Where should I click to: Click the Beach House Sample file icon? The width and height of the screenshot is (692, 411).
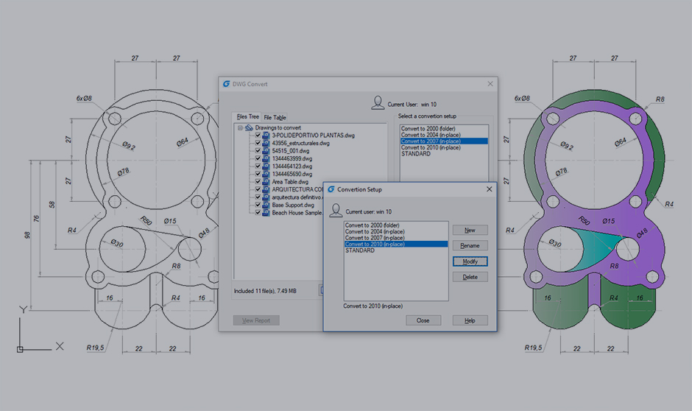pyautogui.click(x=266, y=213)
